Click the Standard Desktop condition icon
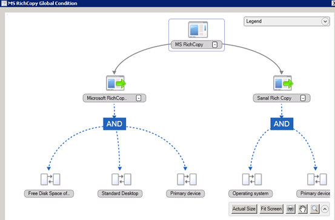 121,179
